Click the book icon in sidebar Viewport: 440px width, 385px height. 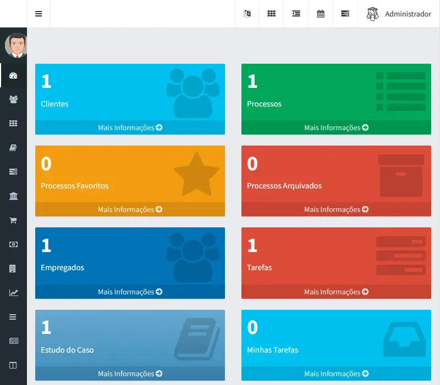(13, 148)
